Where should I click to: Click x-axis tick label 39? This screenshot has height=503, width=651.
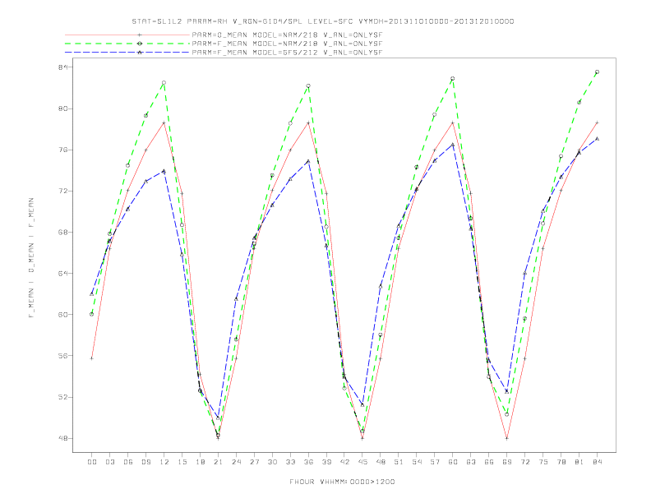326,462
